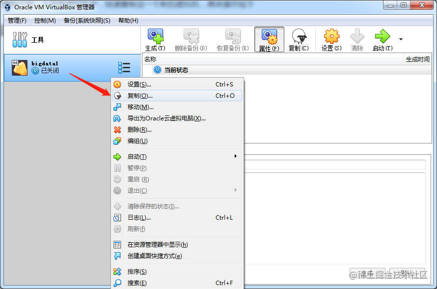Open the bigdata1 machine tools list icon
The image size is (437, 289).
(124, 68)
